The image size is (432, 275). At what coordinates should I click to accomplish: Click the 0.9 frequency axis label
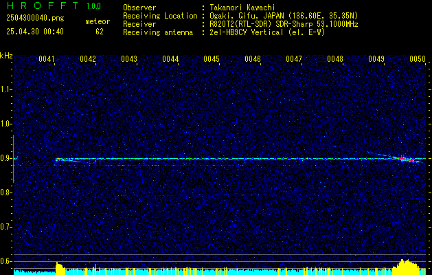[5, 158]
